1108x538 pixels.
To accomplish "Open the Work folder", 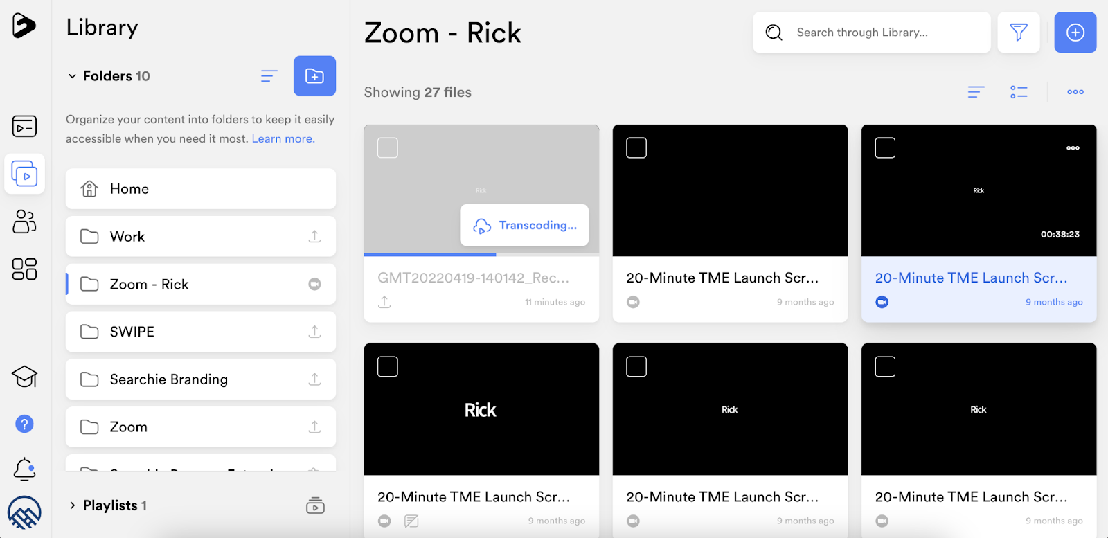I will pos(201,236).
